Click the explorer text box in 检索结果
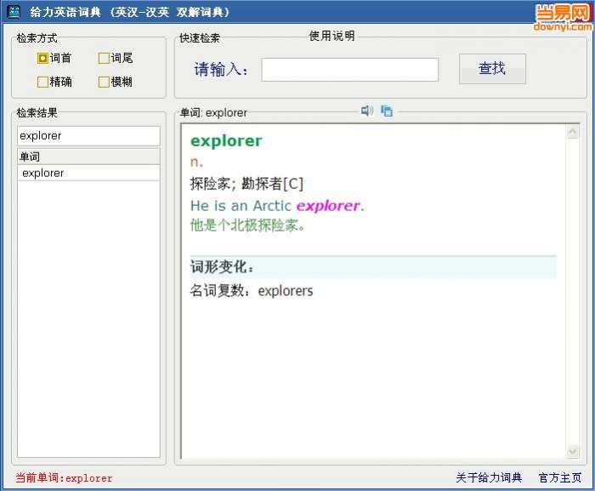This screenshot has height=491, width=595. (88, 135)
